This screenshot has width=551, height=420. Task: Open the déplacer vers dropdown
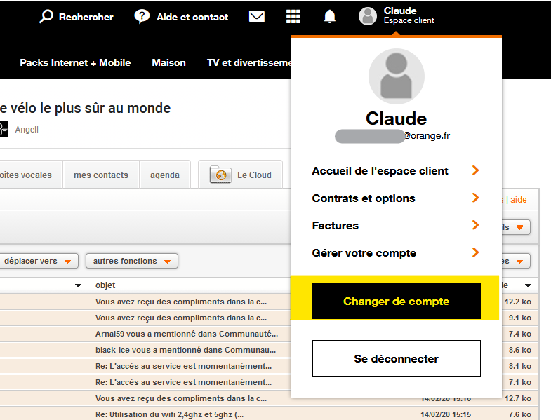(x=38, y=261)
